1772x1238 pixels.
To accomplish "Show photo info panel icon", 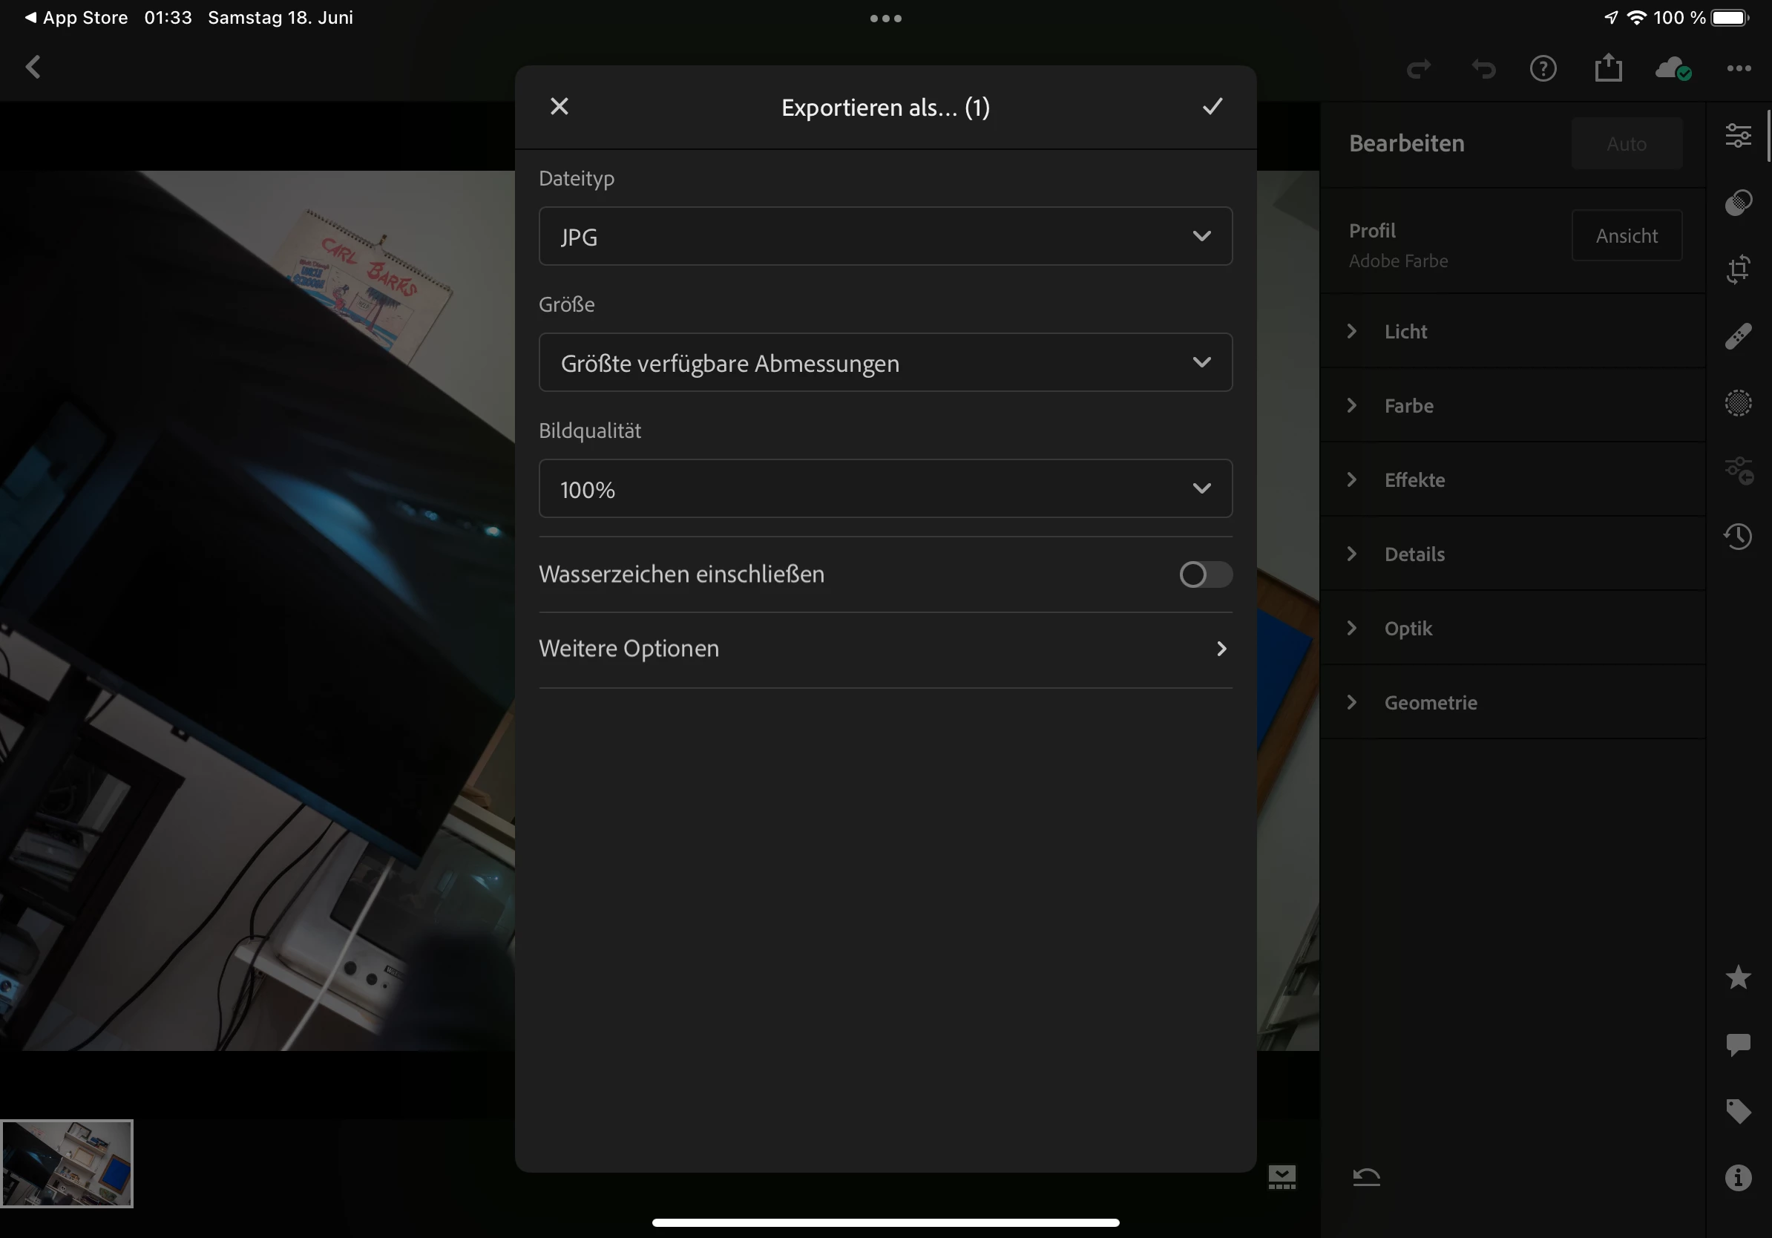I will (x=1738, y=1178).
